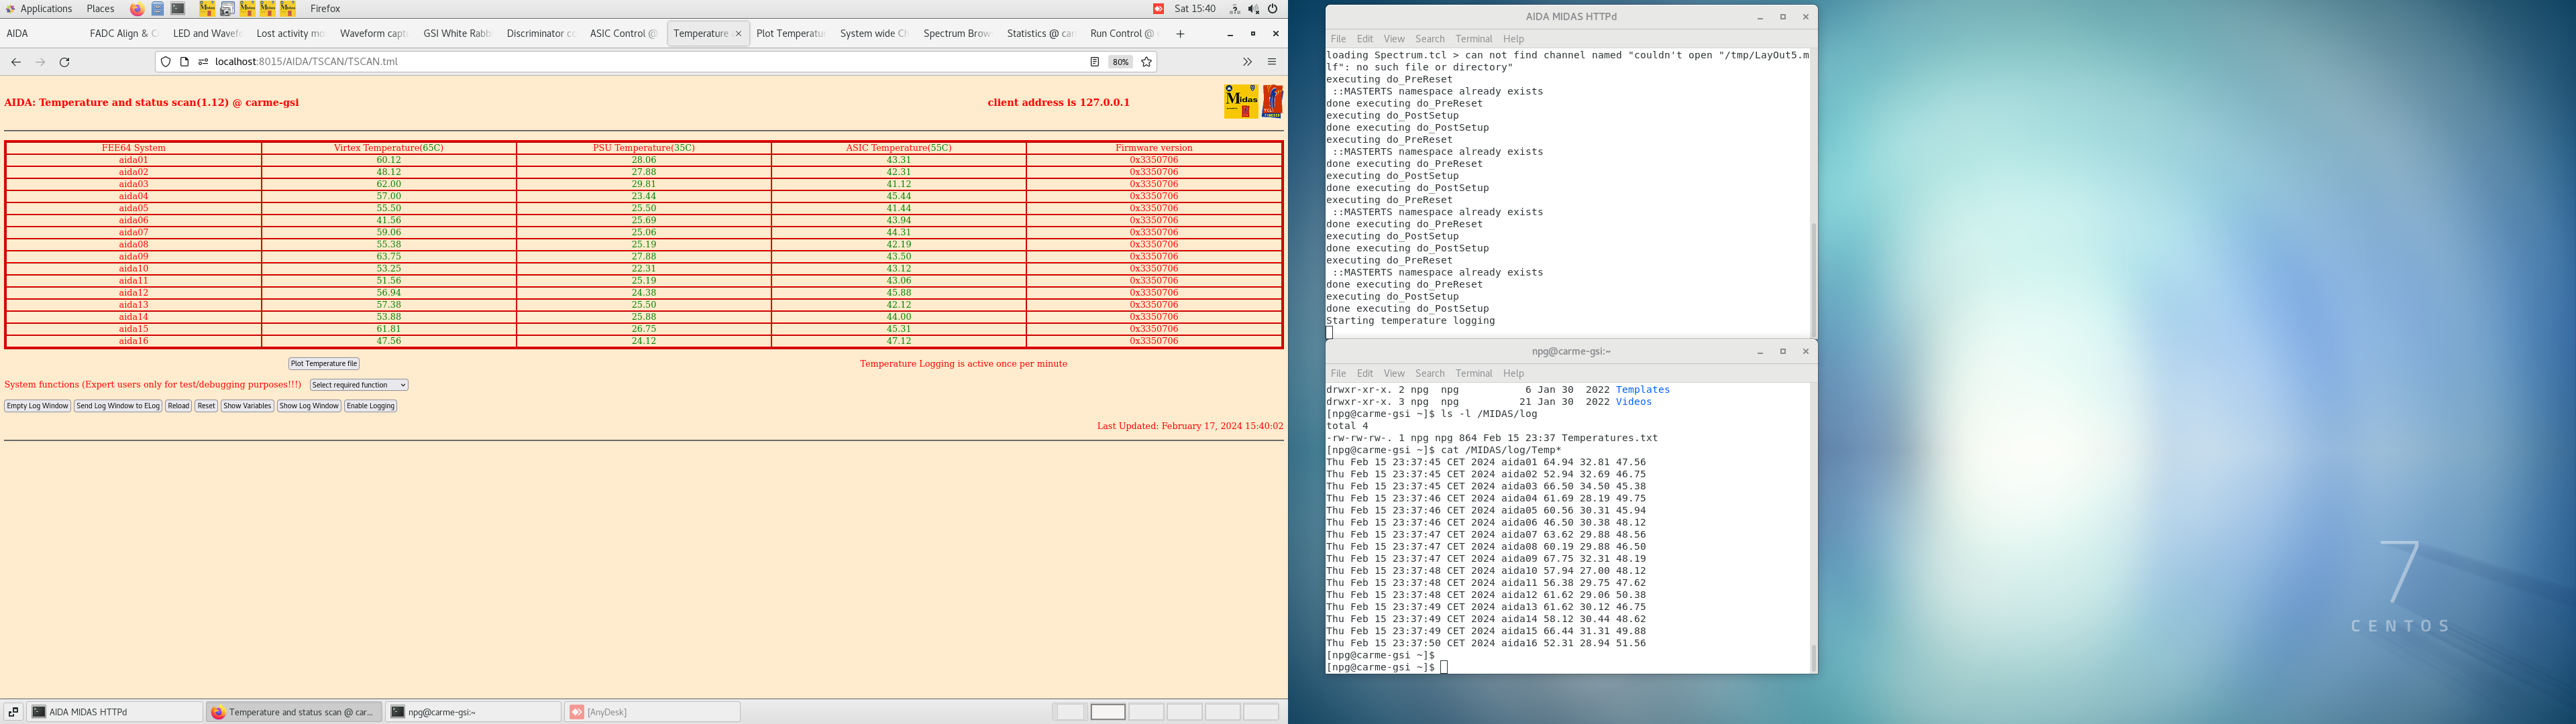Expand the browser toolbar overflow chevron
The image size is (2576, 724).
(x=1247, y=61)
